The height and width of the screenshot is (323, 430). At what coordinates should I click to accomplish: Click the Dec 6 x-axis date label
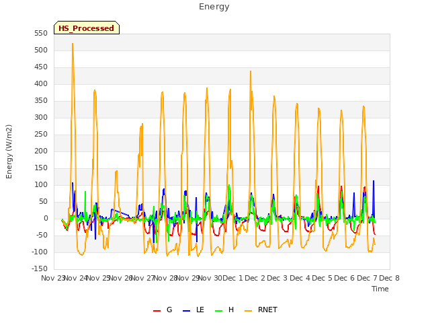[x=345, y=278]
